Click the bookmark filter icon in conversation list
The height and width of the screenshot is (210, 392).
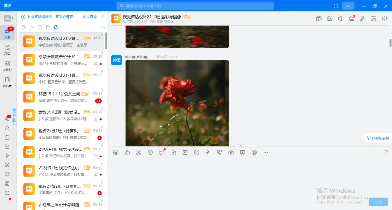pos(48,28)
